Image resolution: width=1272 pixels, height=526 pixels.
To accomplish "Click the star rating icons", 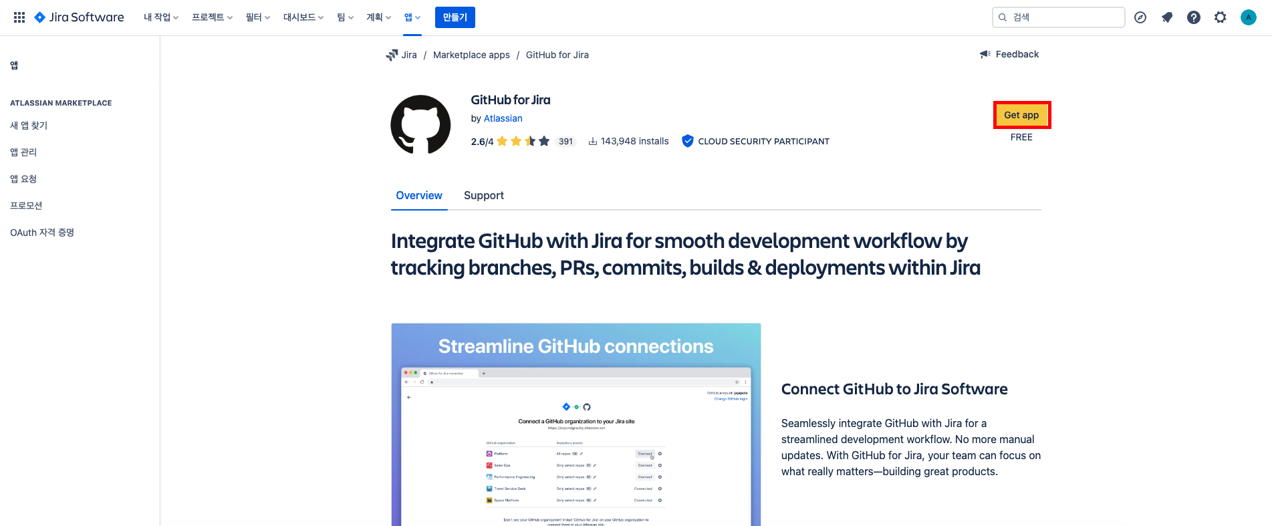I will [x=523, y=141].
